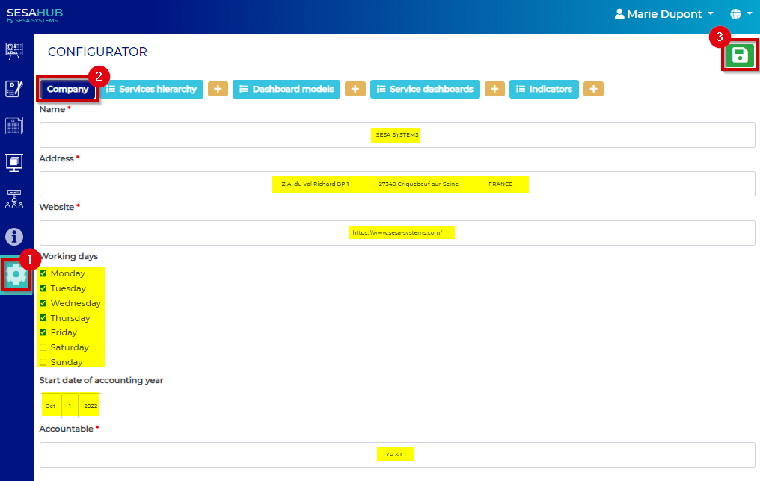Save the configuration with the green save icon
Viewport: 760px width, 481px height.
click(739, 55)
